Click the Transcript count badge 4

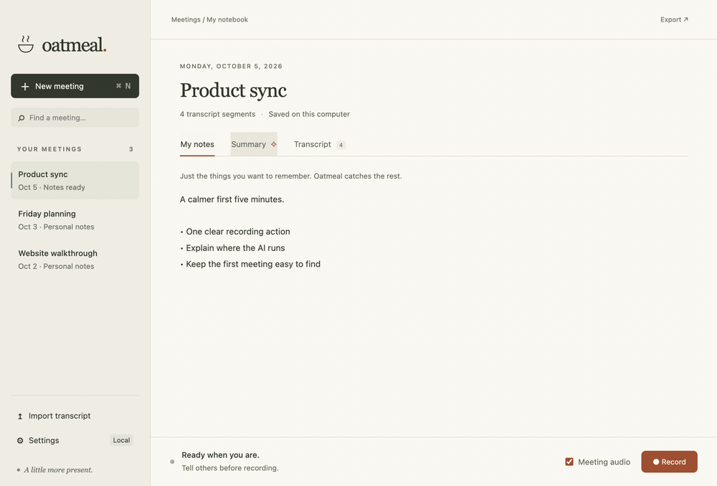(x=341, y=145)
